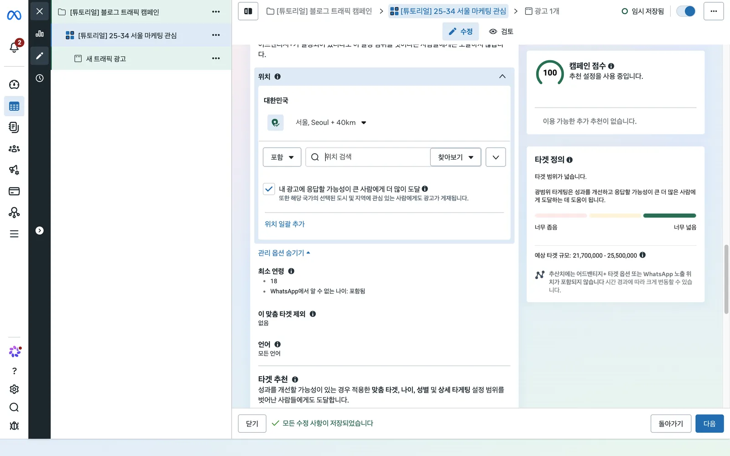Image resolution: width=730 pixels, height=456 pixels.
Task: Open performance chart icon in dark panel
Action: [40, 33]
